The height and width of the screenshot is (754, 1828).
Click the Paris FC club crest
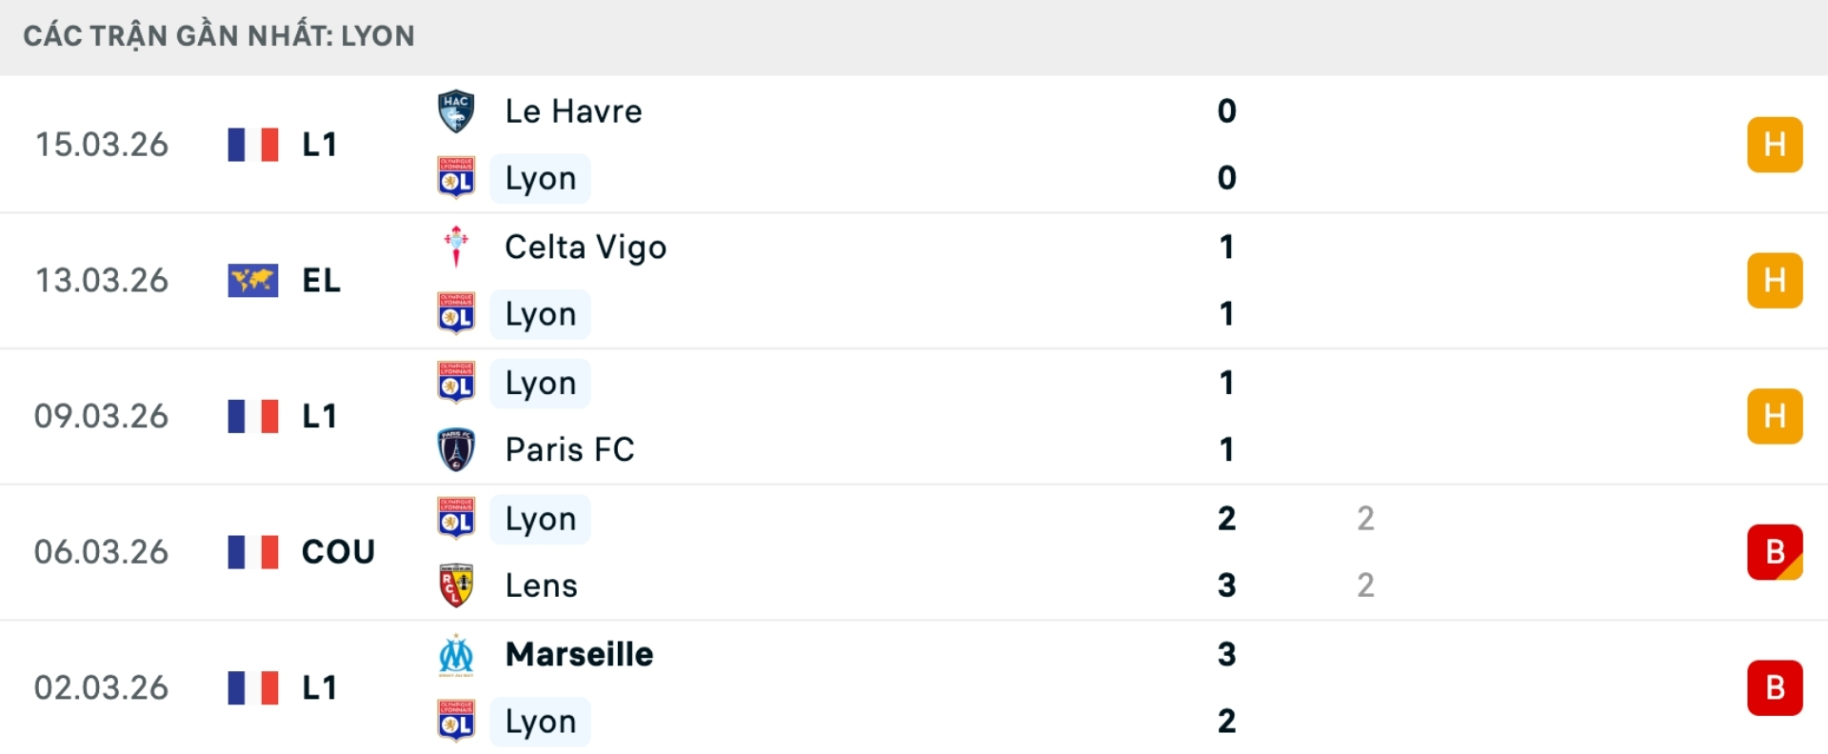click(x=456, y=449)
